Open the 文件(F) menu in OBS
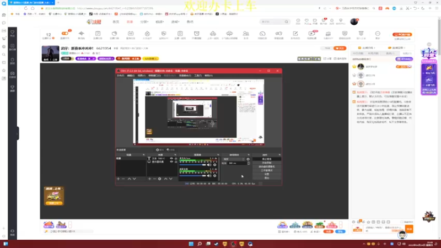Screen dimensions: 441x248 (x=120, y=76)
